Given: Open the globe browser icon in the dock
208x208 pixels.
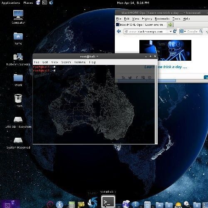Looking at the screenshot, I should pyautogui.click(x=126, y=204).
